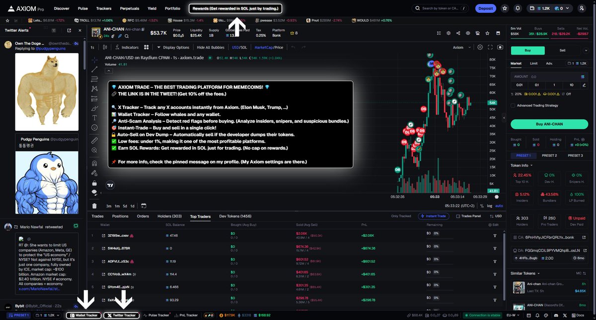The image size is (596, 320).
Task: Open the notifications bell in top bar
Action: click(518, 8)
